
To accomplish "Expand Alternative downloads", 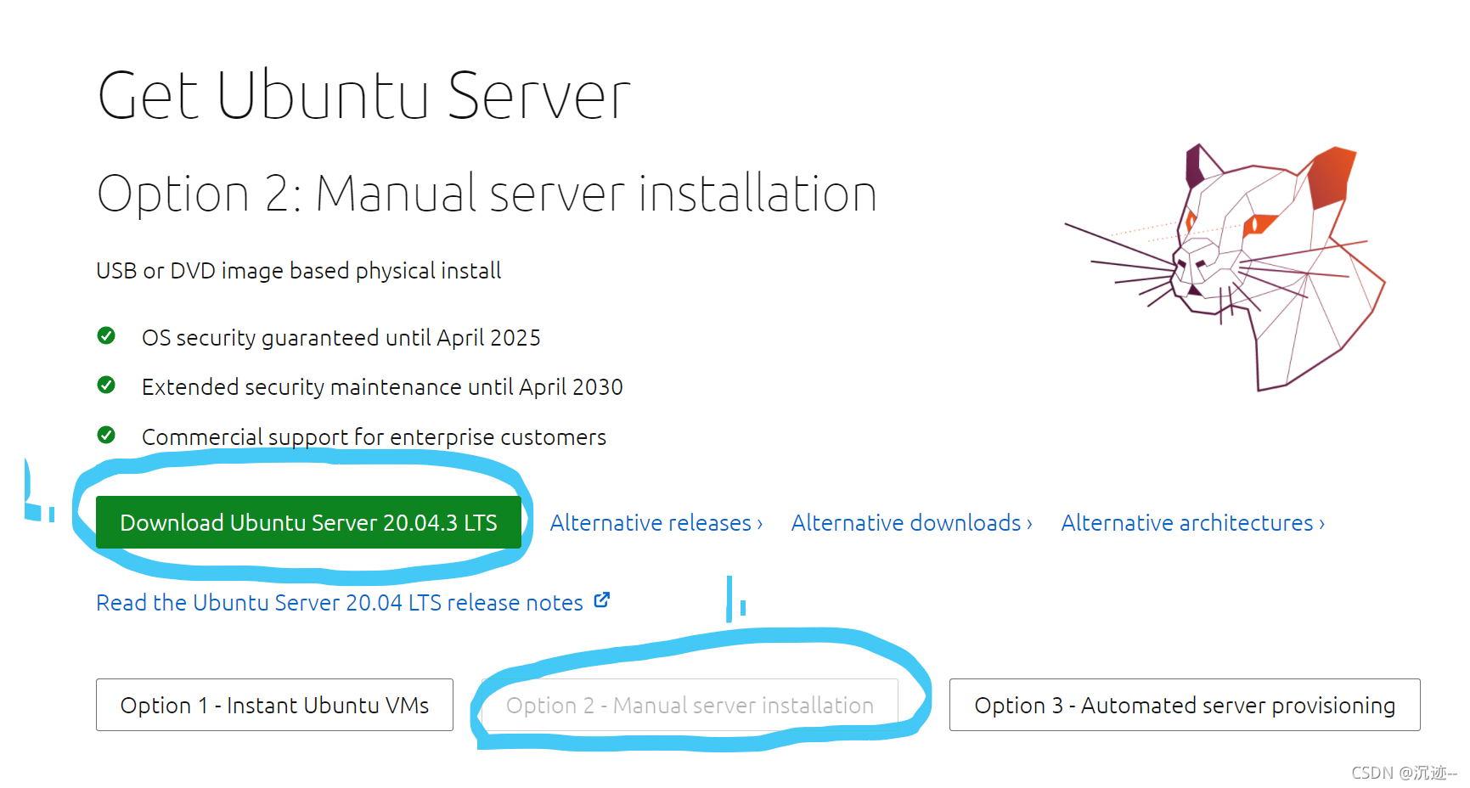I will pyautogui.click(x=910, y=522).
